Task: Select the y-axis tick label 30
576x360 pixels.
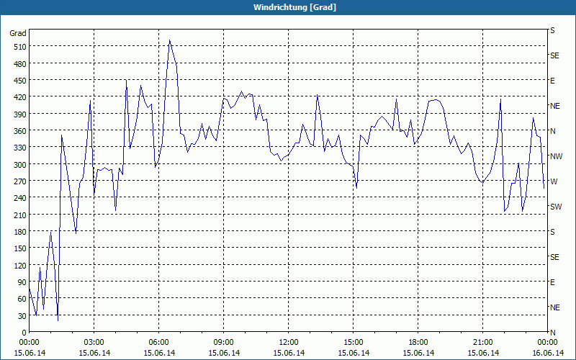Action: coord(22,316)
